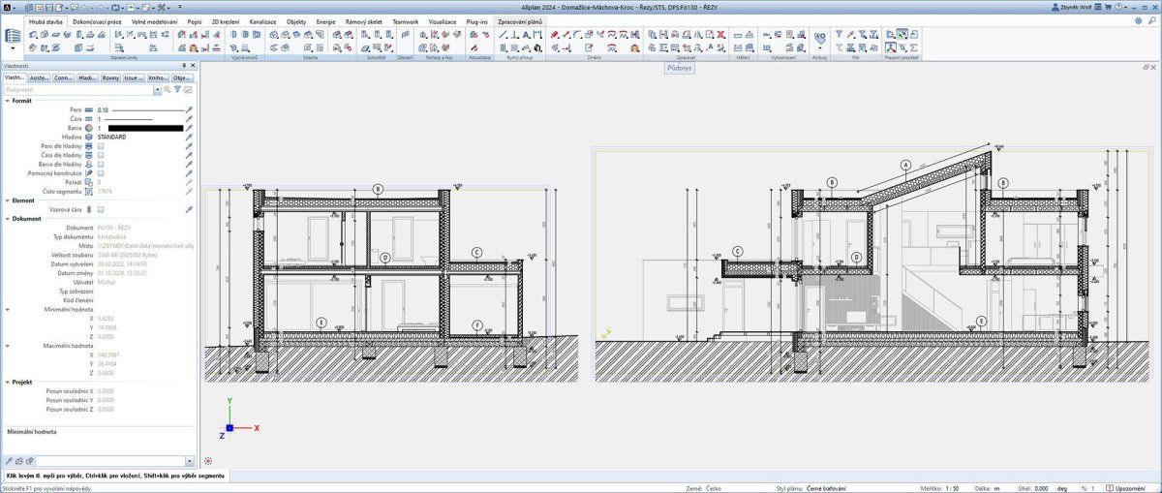
Task: Click the funnel filter icon in Vlastnosti panel
Action: coord(177,89)
